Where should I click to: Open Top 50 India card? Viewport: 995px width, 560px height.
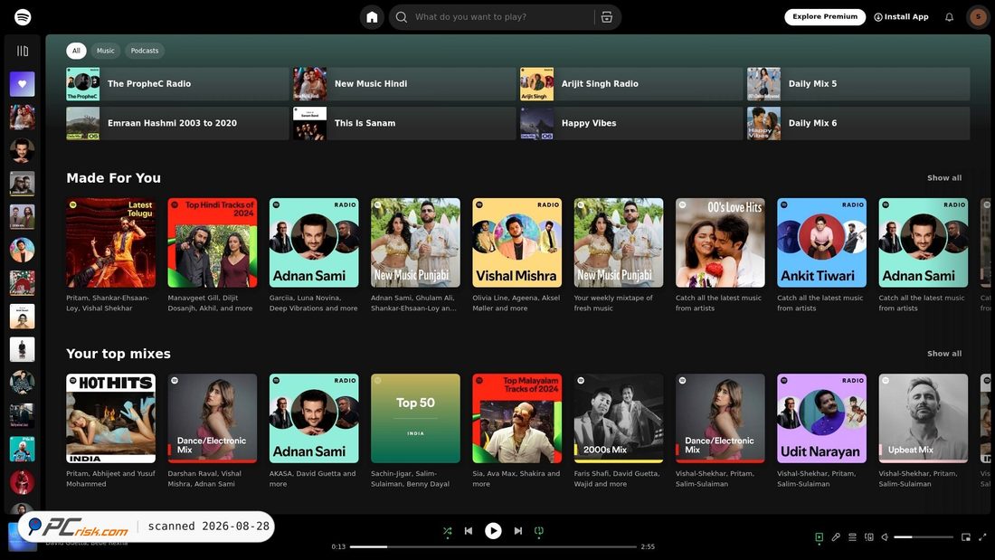pos(416,418)
